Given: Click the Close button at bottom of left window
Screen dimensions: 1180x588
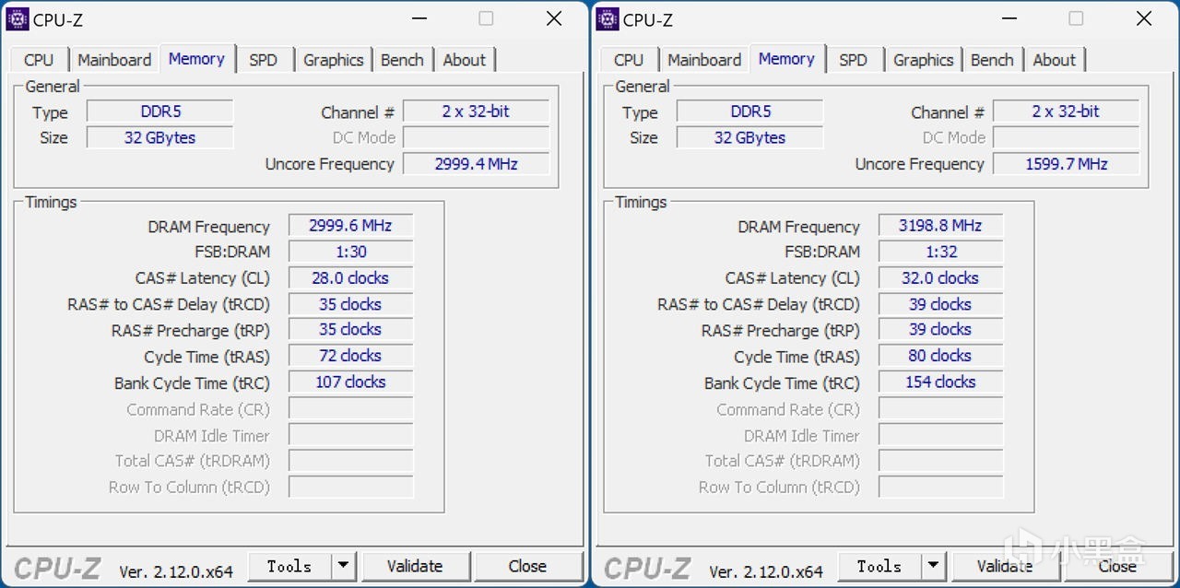Looking at the screenshot, I should point(527,566).
